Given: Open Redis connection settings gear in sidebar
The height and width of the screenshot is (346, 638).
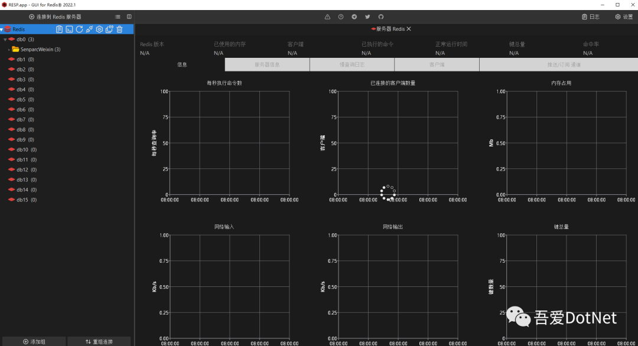Looking at the screenshot, I should tap(99, 30).
